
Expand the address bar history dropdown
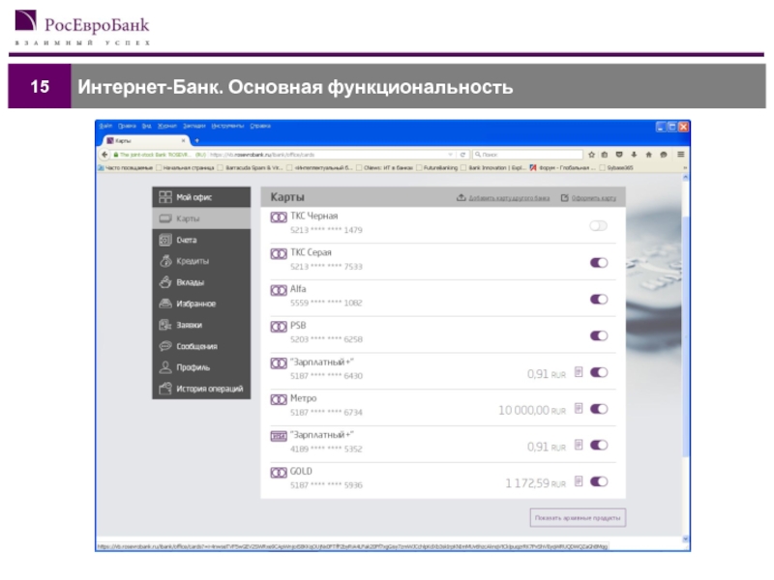450,155
